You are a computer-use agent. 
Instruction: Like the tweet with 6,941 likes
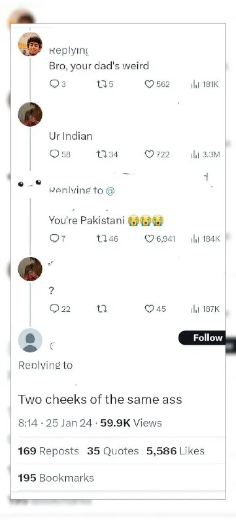(x=149, y=239)
